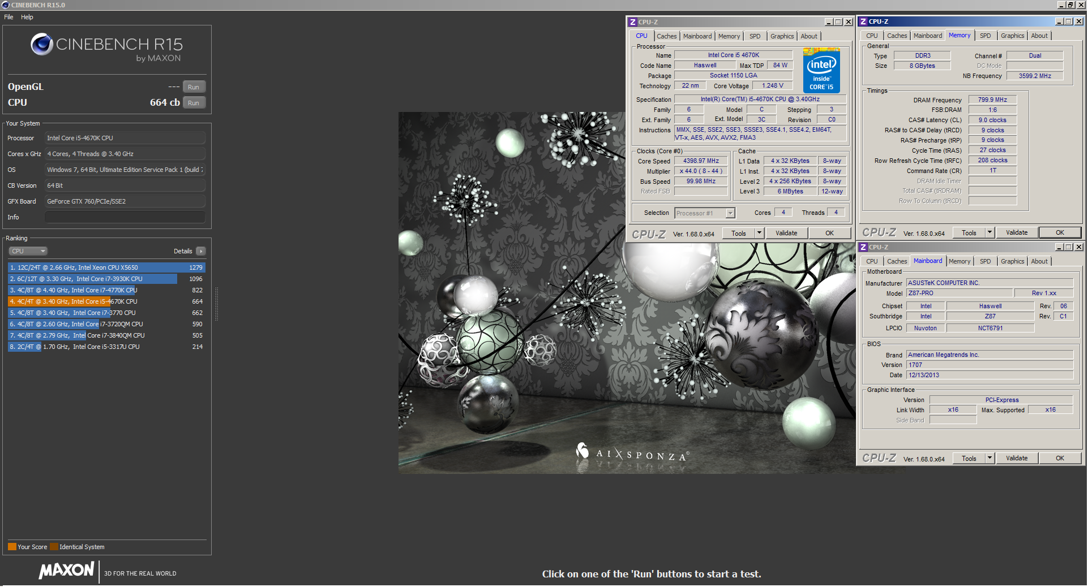Run the OpenGL benchmark

pyautogui.click(x=194, y=87)
